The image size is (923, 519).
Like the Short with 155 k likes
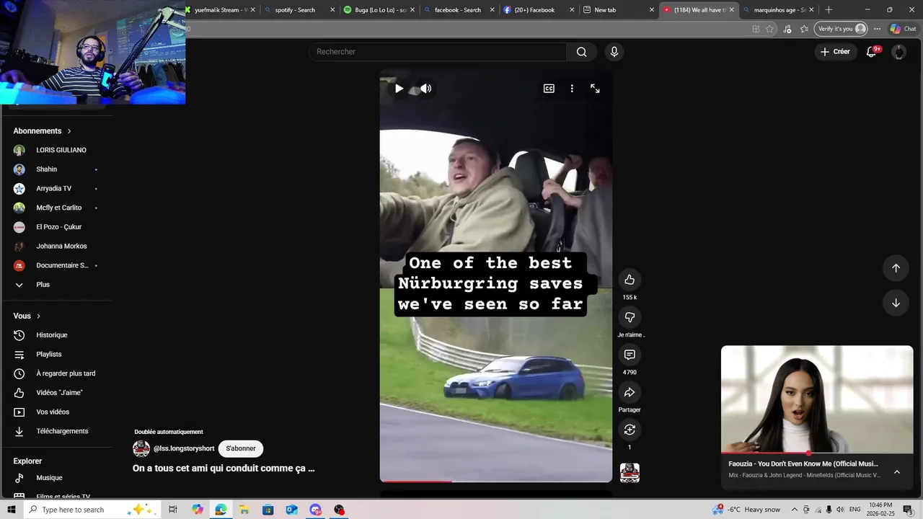(x=630, y=280)
